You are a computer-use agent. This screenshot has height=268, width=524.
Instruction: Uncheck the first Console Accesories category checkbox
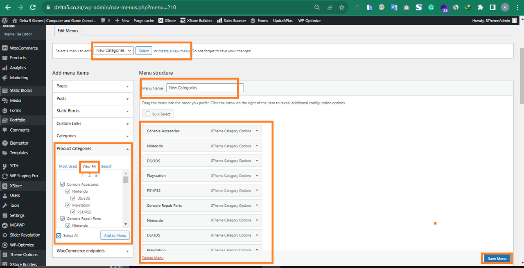coord(63,184)
